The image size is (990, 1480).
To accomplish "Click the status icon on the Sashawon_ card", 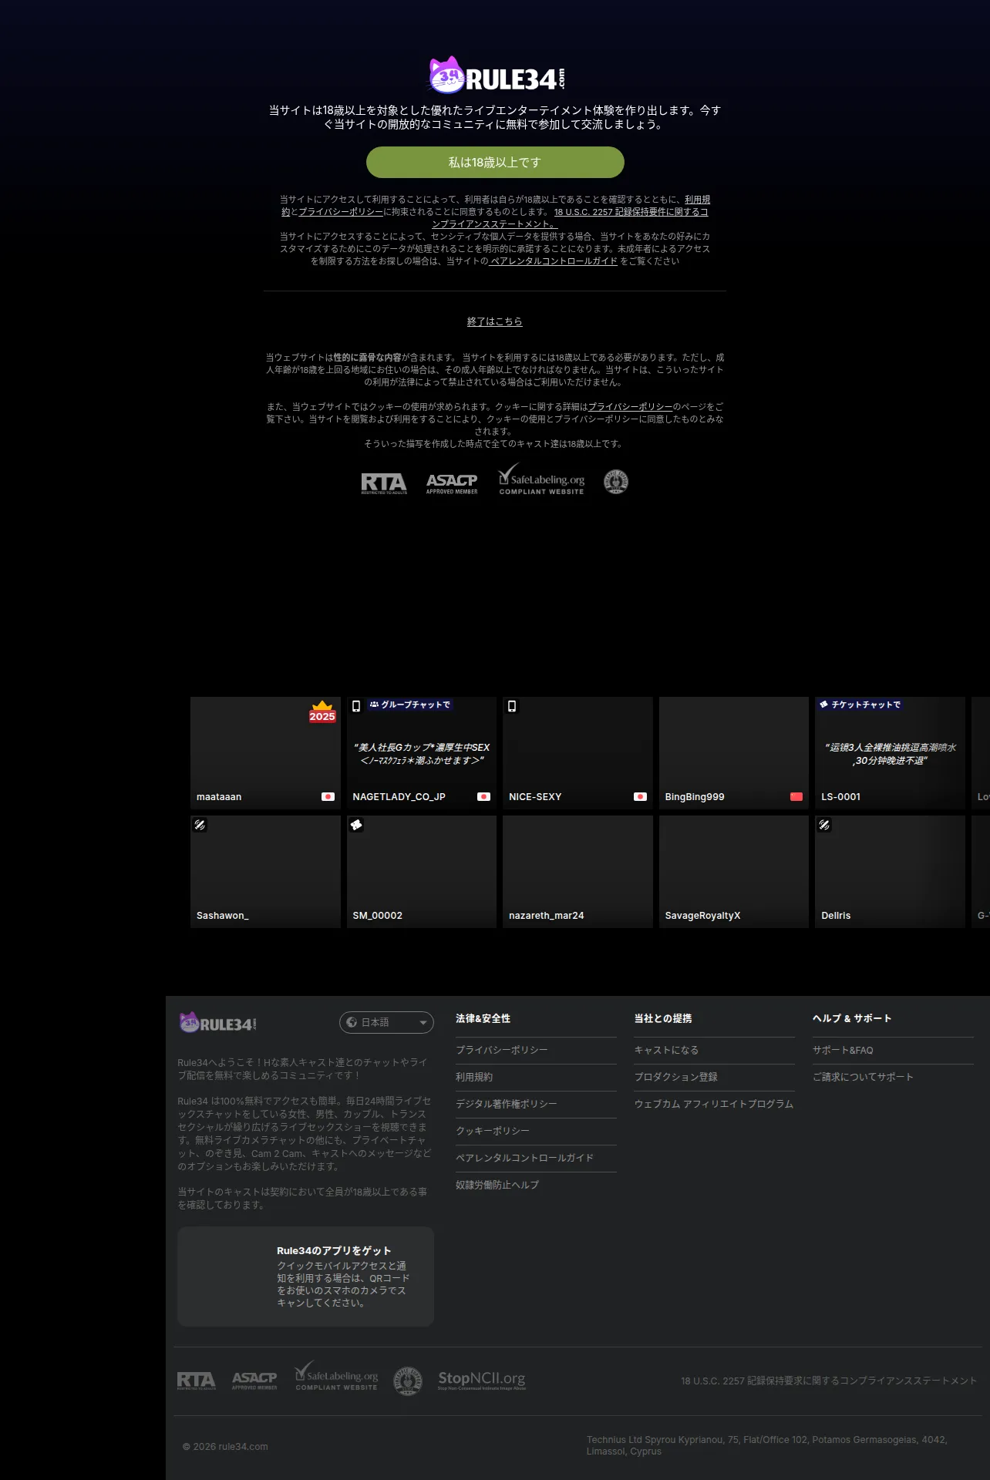I will (200, 825).
